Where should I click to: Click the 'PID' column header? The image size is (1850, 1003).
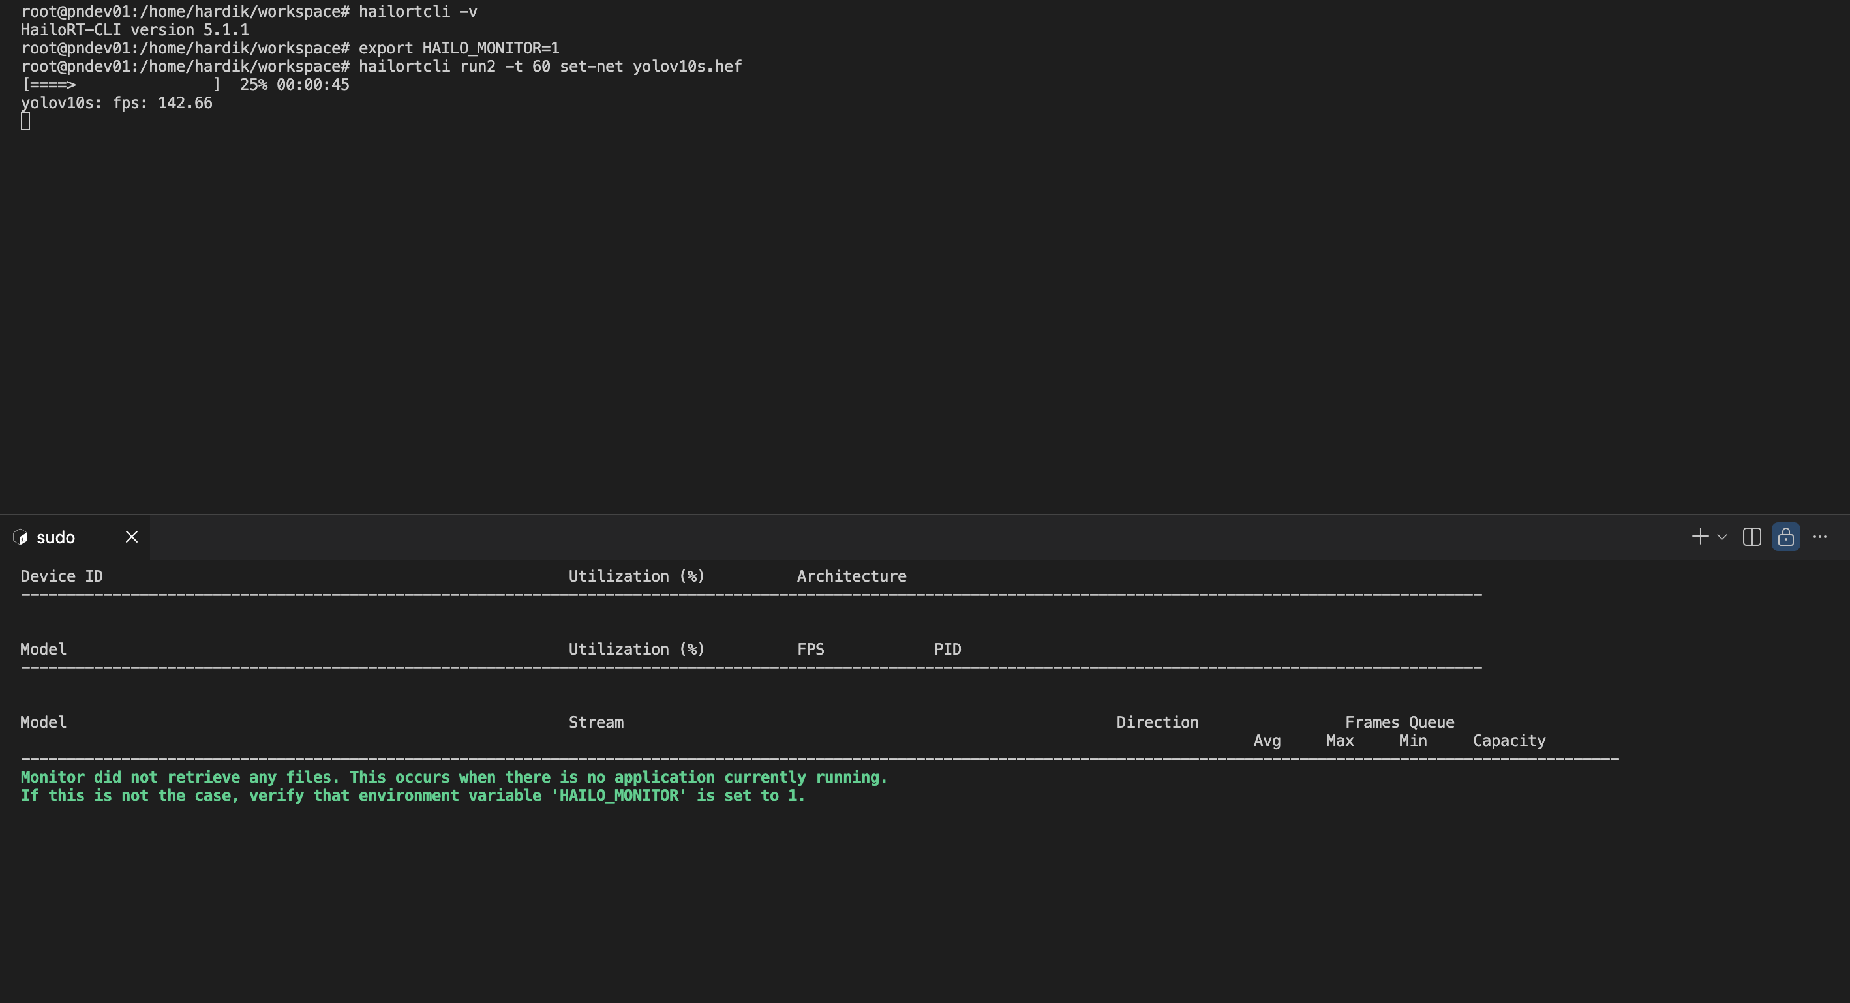click(947, 650)
